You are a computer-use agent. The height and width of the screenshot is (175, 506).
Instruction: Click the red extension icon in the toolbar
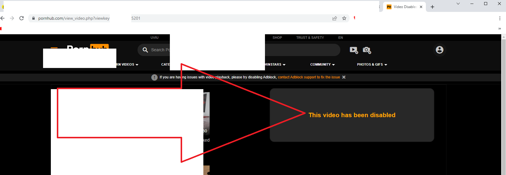click(x=354, y=18)
